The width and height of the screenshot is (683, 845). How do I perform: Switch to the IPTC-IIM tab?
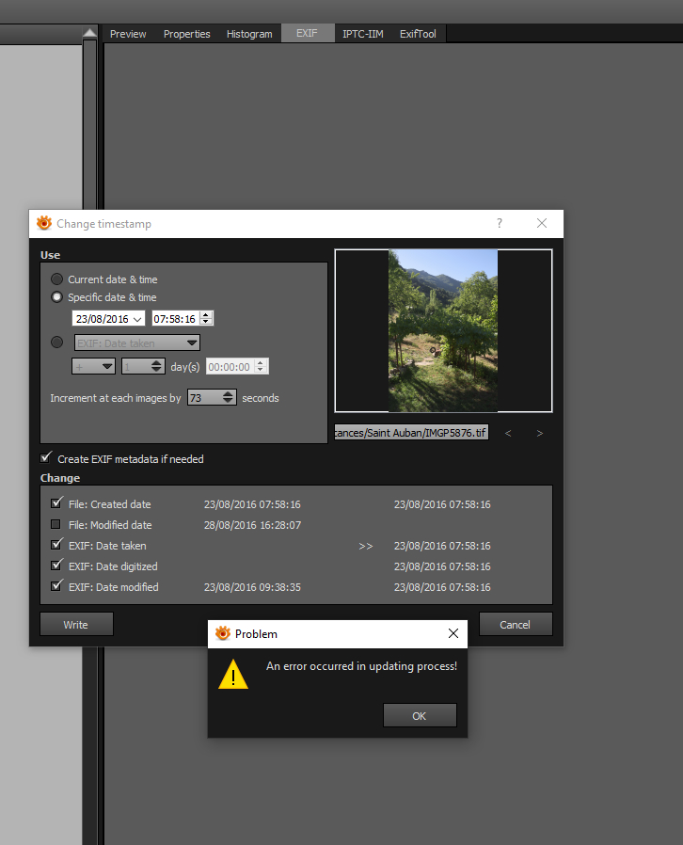362,34
